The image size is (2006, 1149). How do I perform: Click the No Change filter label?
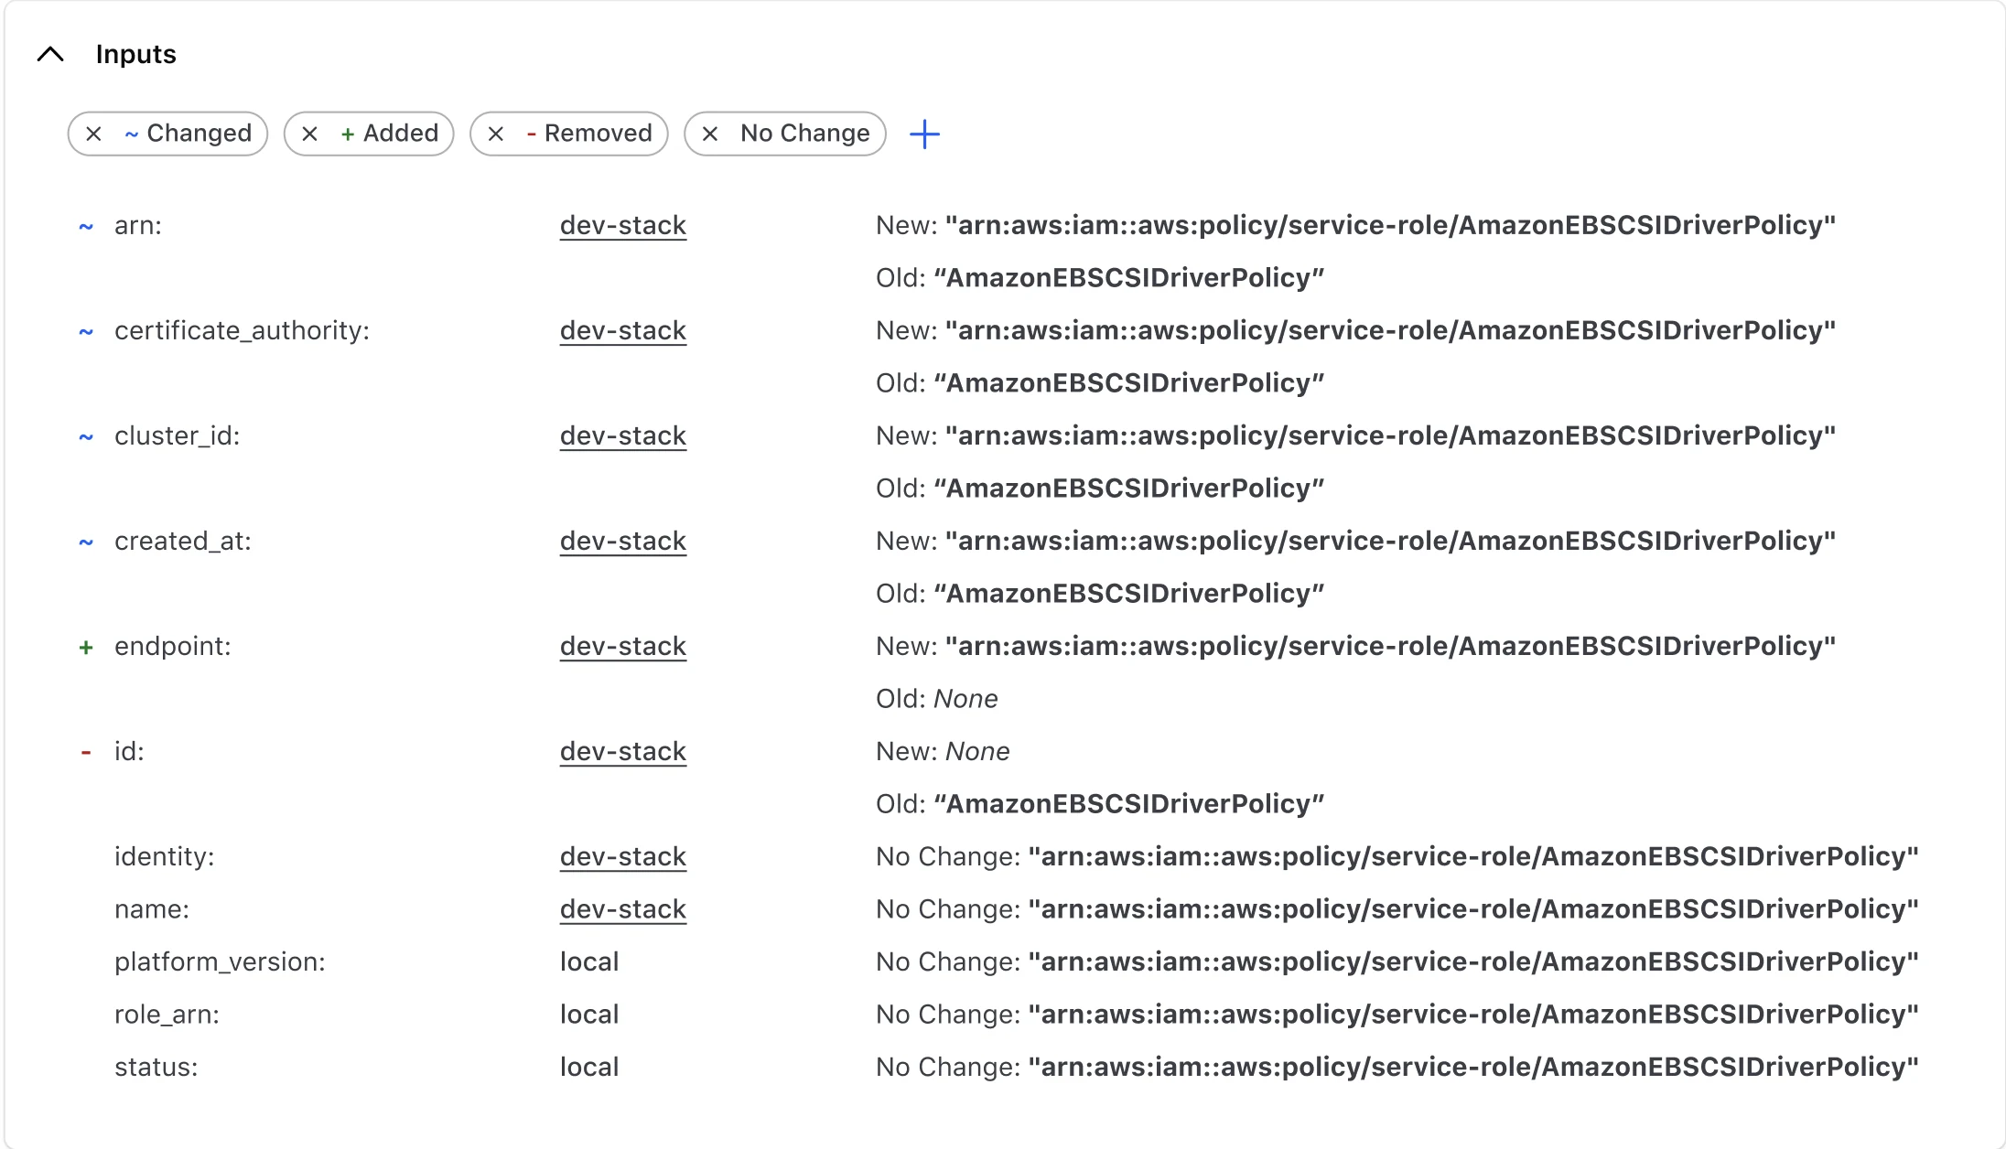click(805, 134)
